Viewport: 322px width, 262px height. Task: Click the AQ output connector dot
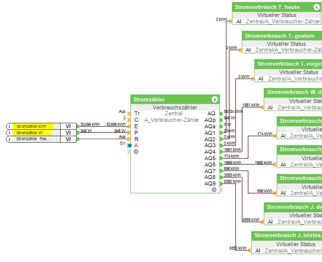point(221,113)
